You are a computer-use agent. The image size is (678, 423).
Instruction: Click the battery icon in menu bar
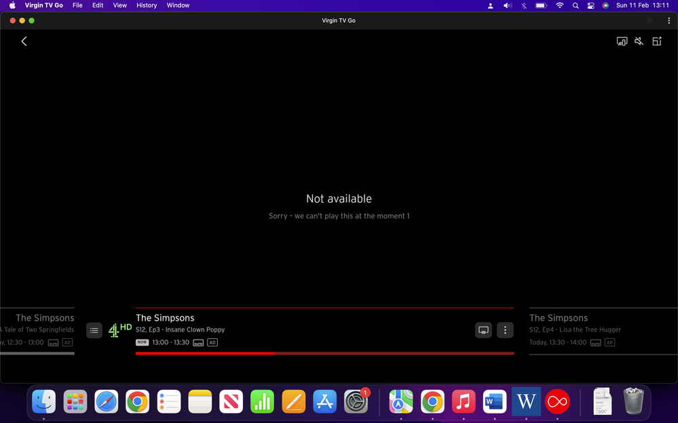(x=541, y=5)
